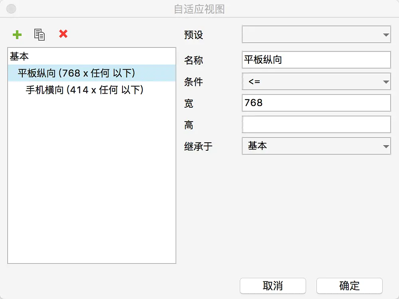The height and width of the screenshot is (299, 399).
Task: Confirm with the 确定 button
Action: 349,286
